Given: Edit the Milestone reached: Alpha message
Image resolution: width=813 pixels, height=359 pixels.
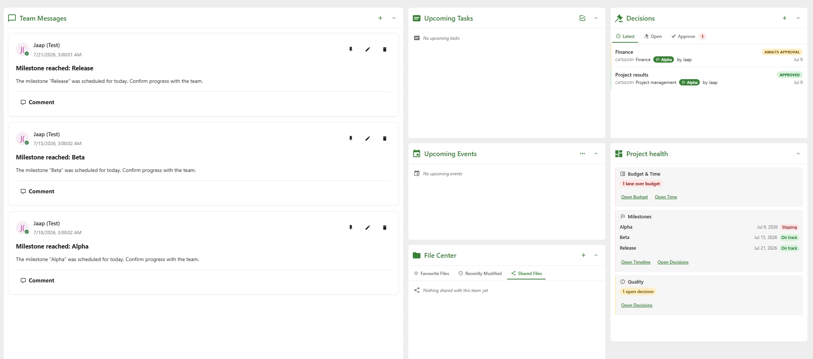Looking at the screenshot, I should point(368,228).
